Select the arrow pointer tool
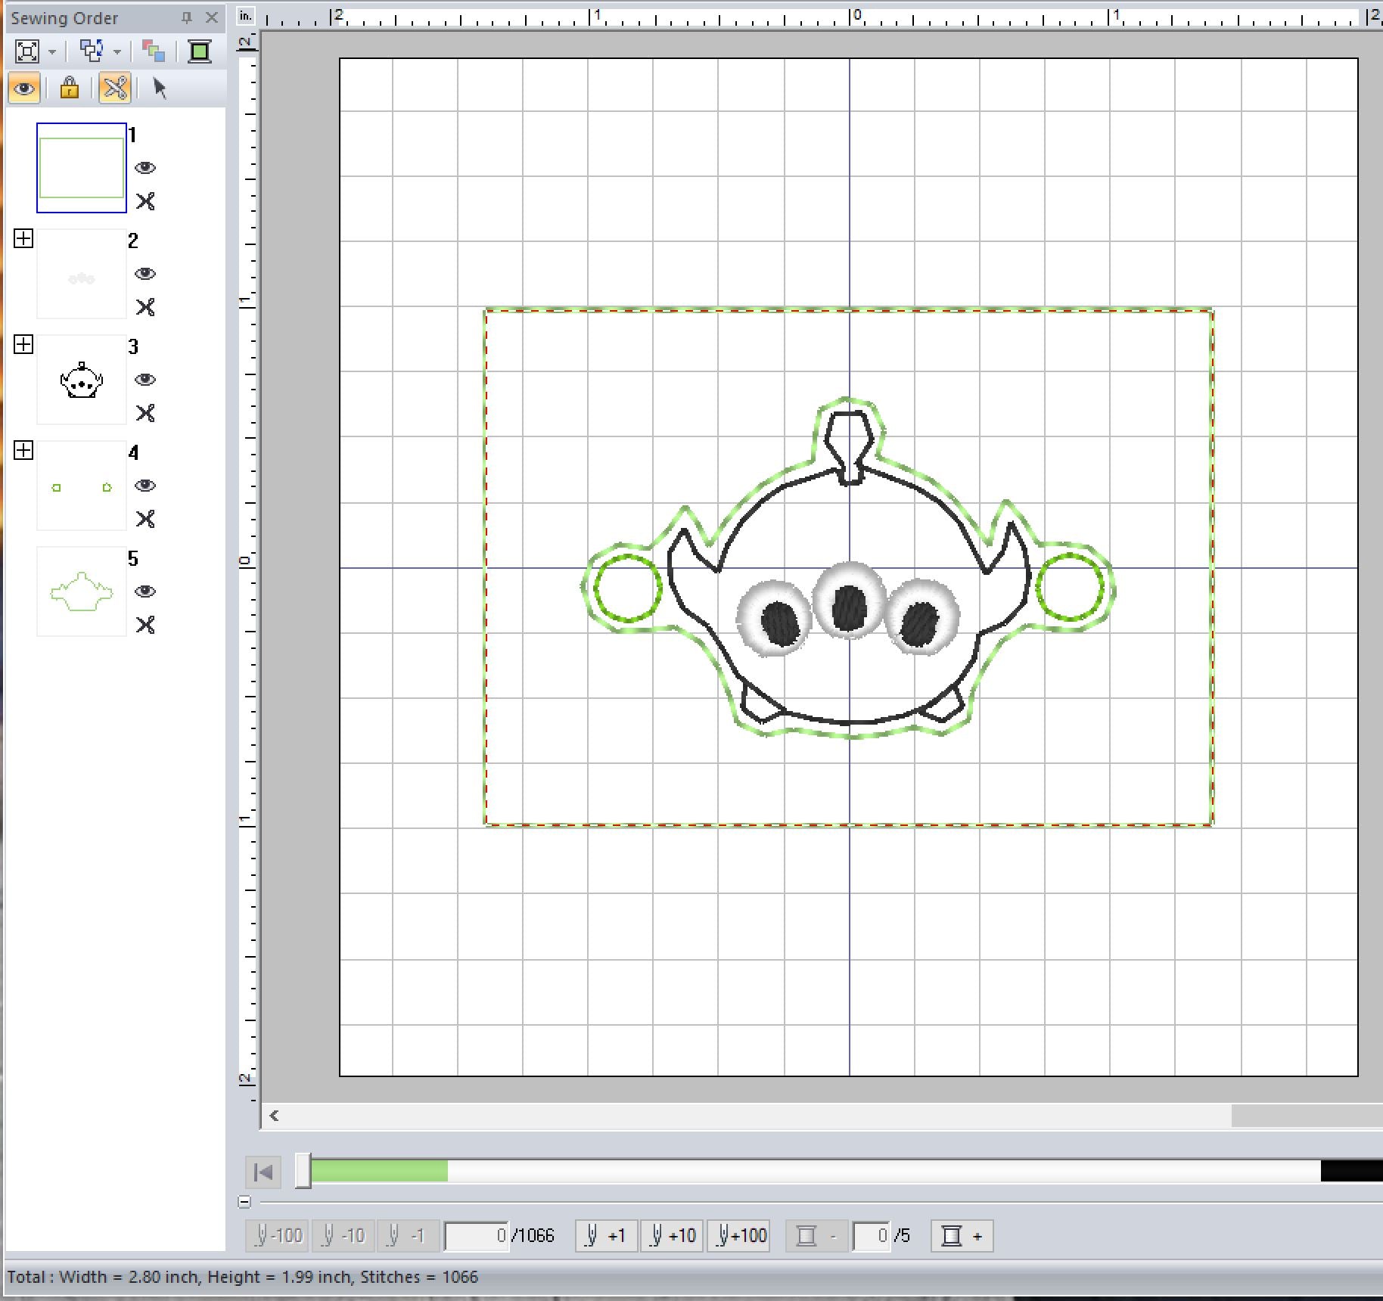1383x1301 pixels. point(159,88)
